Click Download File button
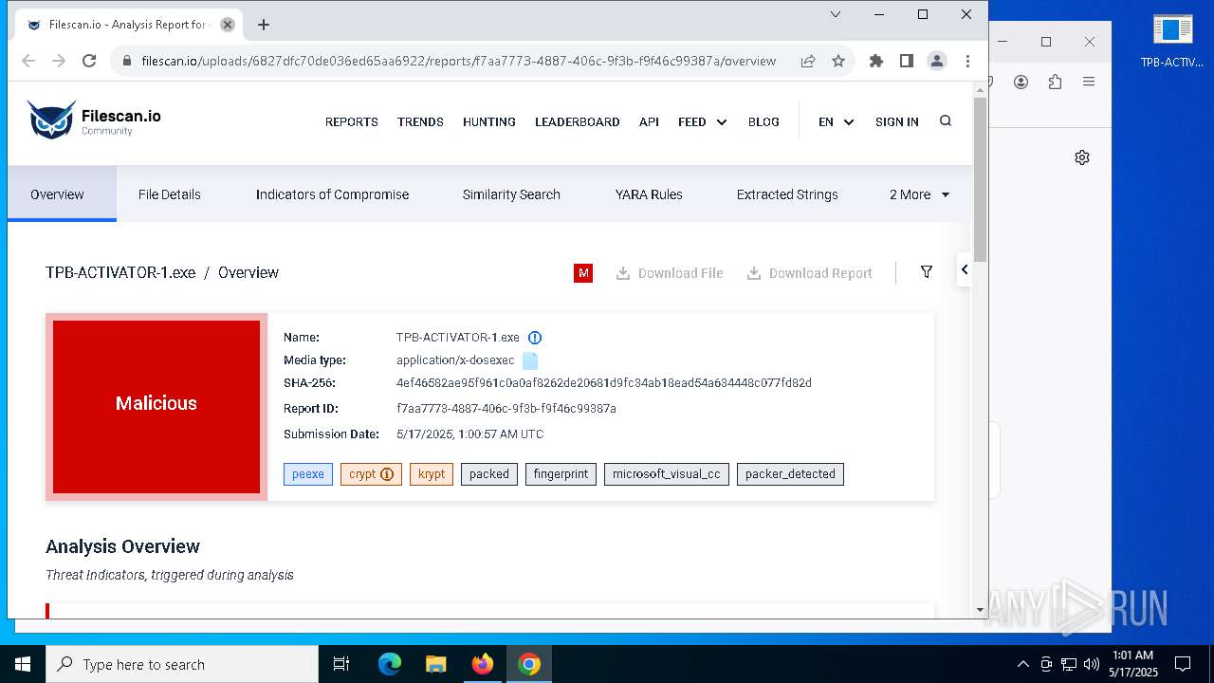Screen dimensions: 1214x683 pyautogui.click(x=670, y=273)
